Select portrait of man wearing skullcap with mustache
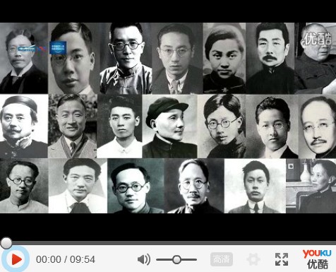 (x=24, y=126)
